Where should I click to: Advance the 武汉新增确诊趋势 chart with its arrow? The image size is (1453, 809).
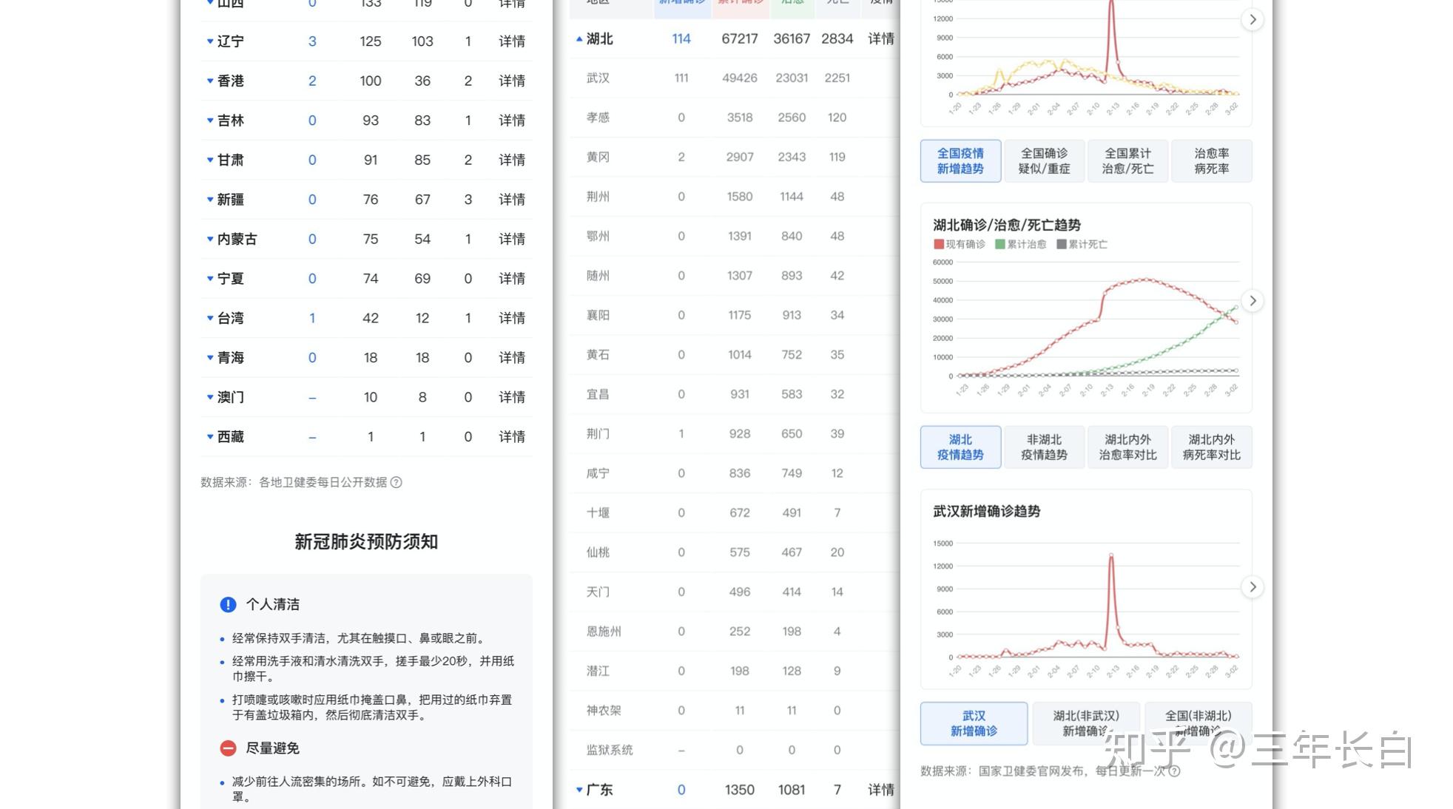coord(1253,586)
